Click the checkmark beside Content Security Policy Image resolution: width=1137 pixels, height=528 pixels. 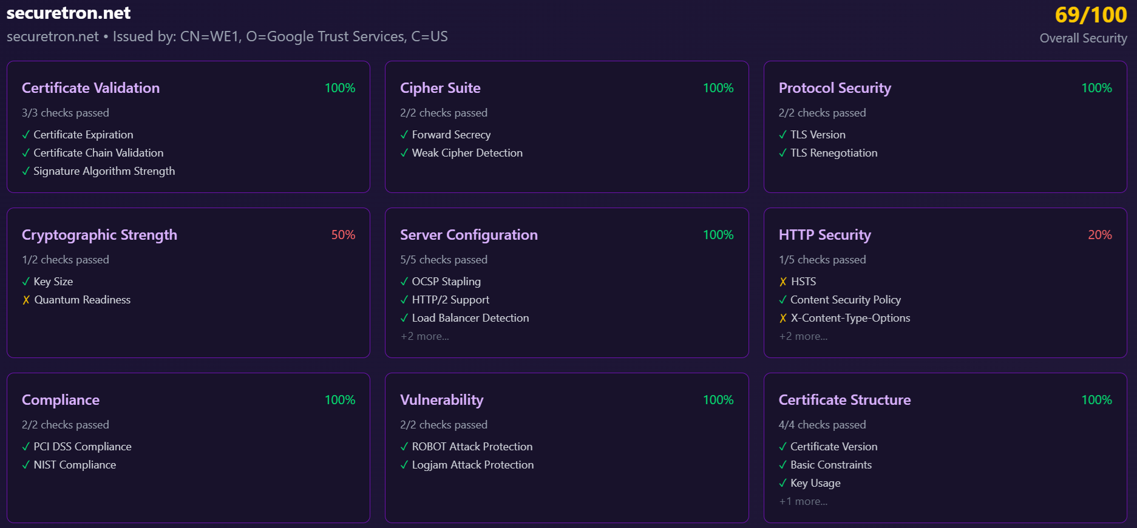click(783, 300)
